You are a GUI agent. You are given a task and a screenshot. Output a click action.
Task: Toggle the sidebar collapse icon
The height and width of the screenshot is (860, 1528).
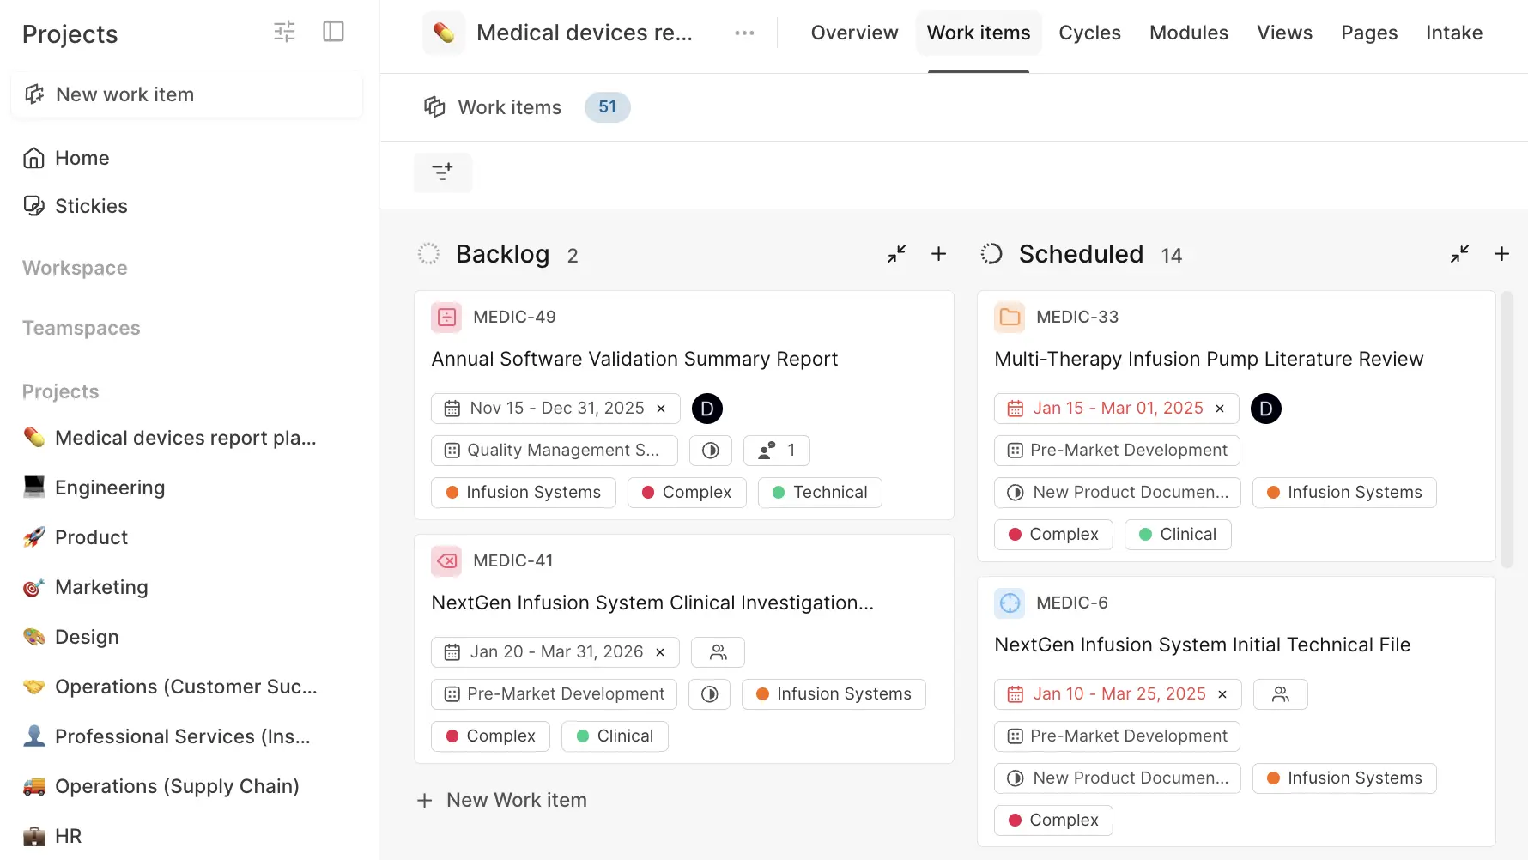[x=333, y=32]
